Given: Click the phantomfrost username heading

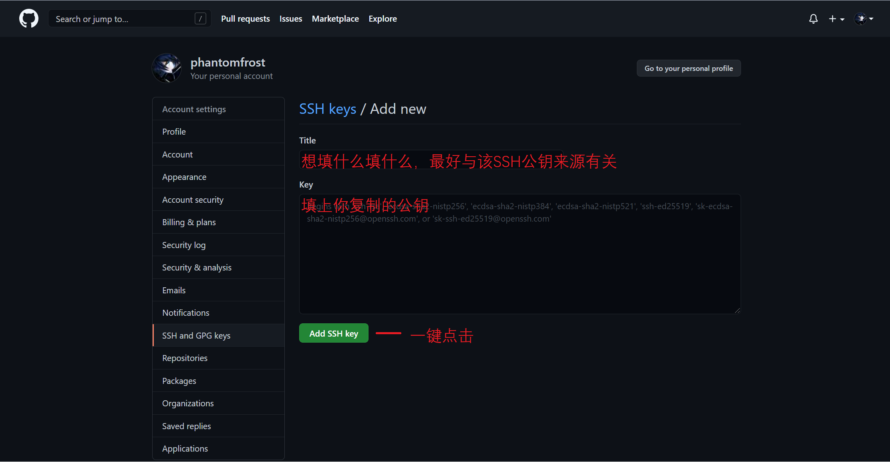Looking at the screenshot, I should coord(228,63).
